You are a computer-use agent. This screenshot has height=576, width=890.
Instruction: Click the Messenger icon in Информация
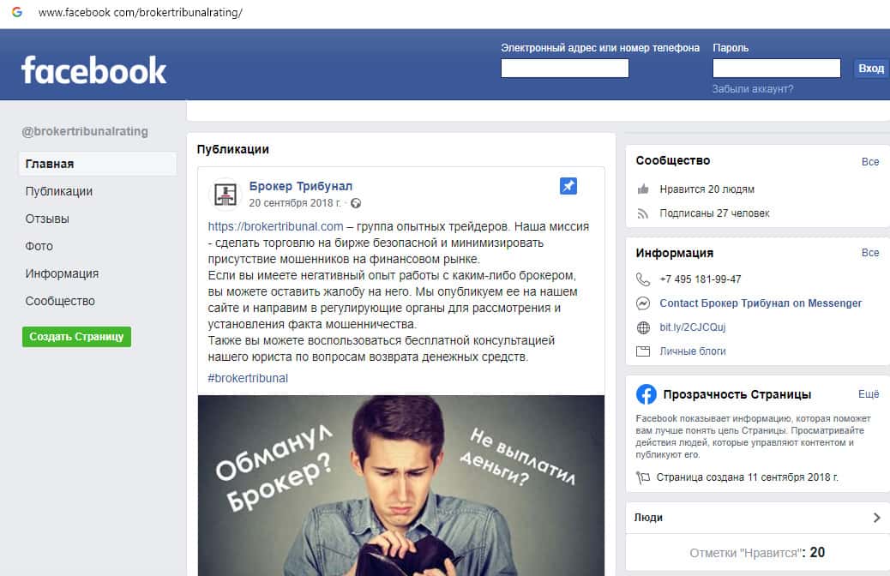[642, 303]
